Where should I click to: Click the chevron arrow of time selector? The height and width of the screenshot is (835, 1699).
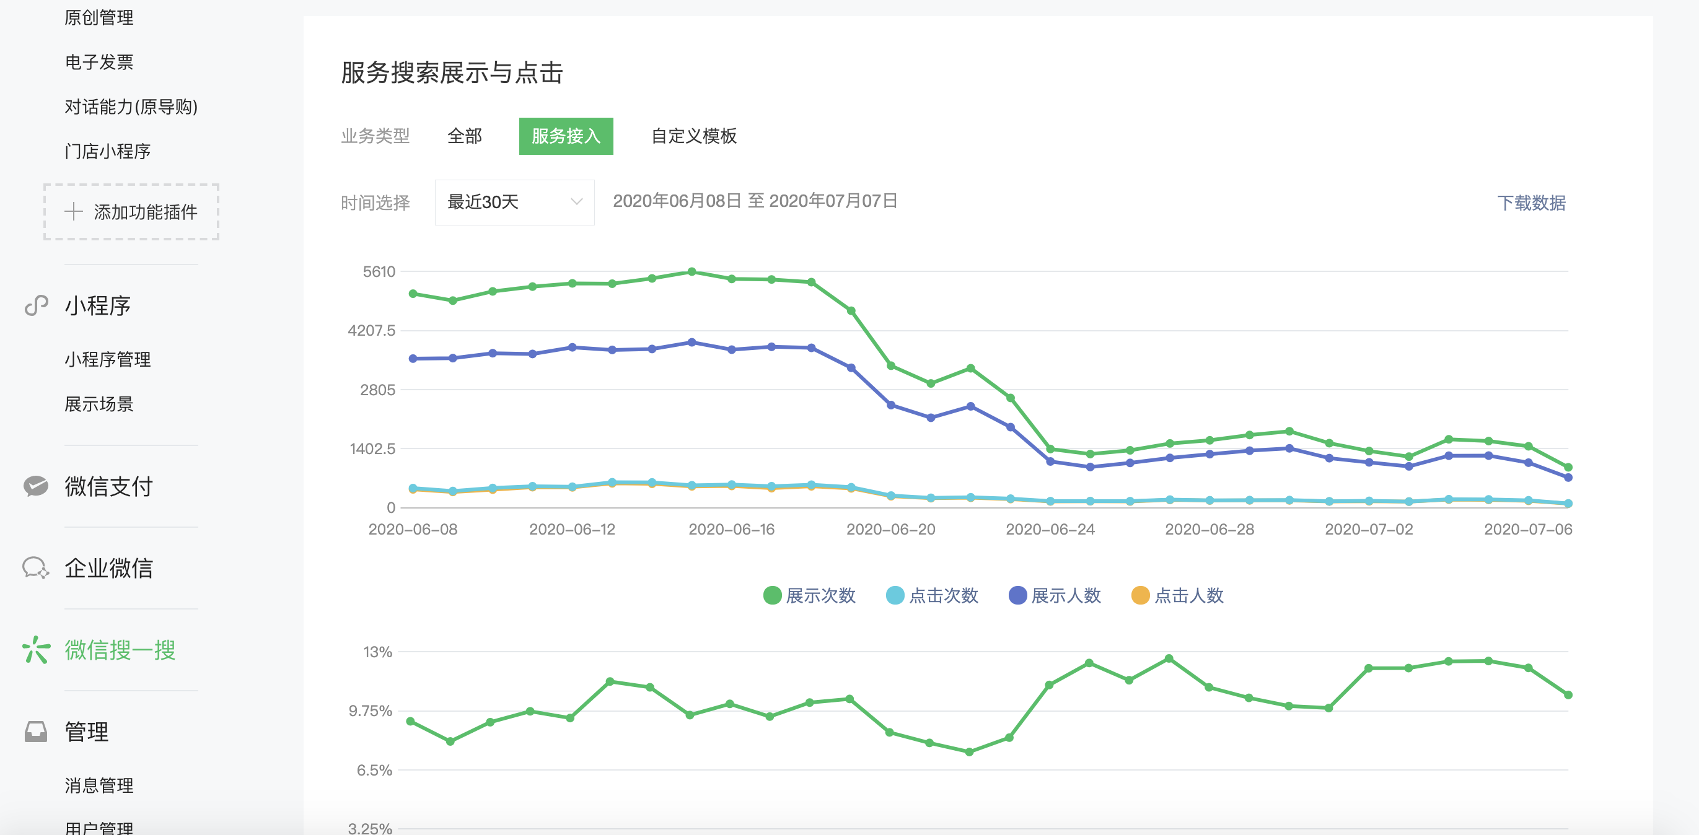pos(576,203)
